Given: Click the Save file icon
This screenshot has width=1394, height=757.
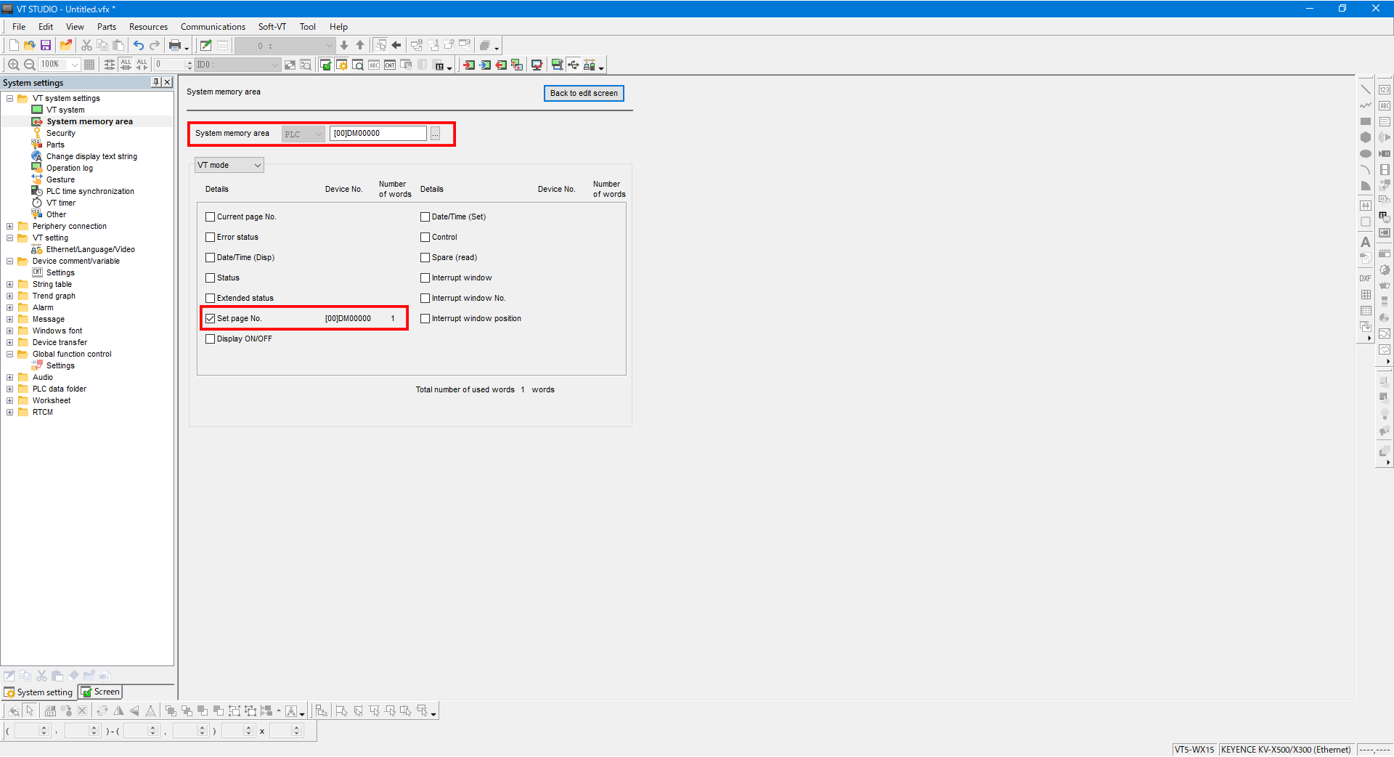Looking at the screenshot, I should tap(46, 46).
